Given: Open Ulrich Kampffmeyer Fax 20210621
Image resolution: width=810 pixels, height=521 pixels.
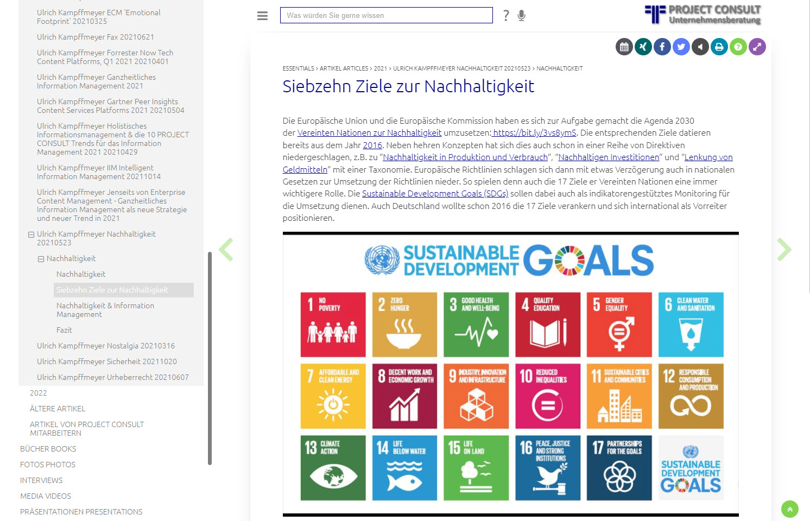Looking at the screenshot, I should tap(96, 37).
